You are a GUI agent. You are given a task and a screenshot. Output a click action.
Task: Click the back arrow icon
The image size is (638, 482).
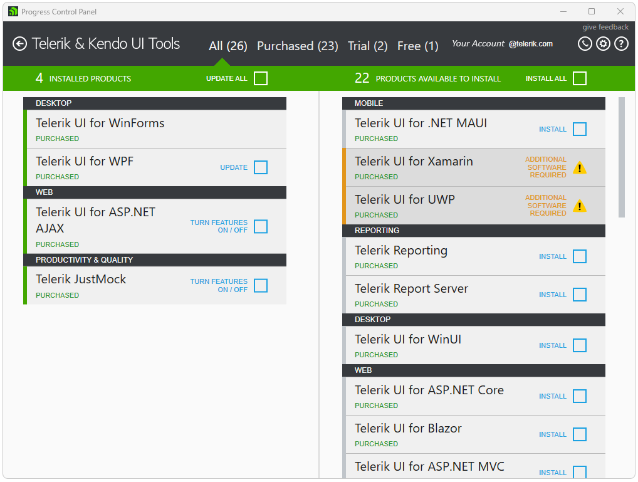coord(20,44)
